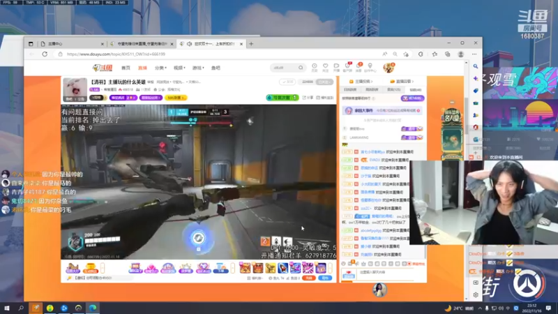Click the blue 背包 button

pyautogui.click(x=325, y=278)
